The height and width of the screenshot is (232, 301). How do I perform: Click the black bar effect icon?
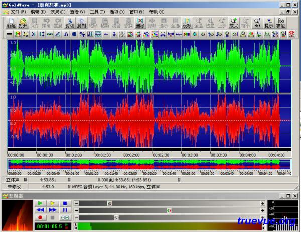tap(10, 34)
